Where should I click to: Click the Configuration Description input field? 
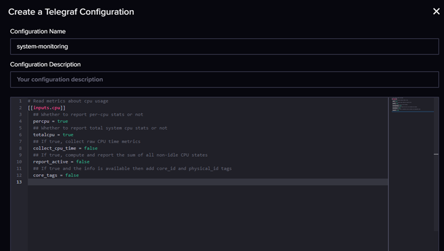[x=225, y=79]
